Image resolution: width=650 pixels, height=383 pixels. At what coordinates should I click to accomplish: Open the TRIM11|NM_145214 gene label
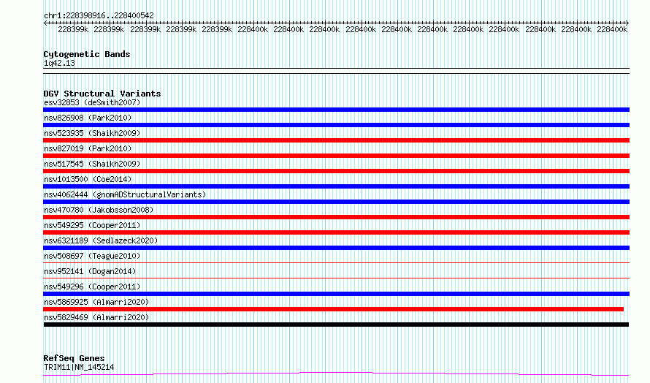[x=79, y=367]
